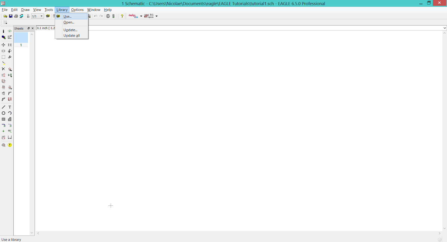Open the Draw menu
This screenshot has width=447, height=242.
[25, 10]
